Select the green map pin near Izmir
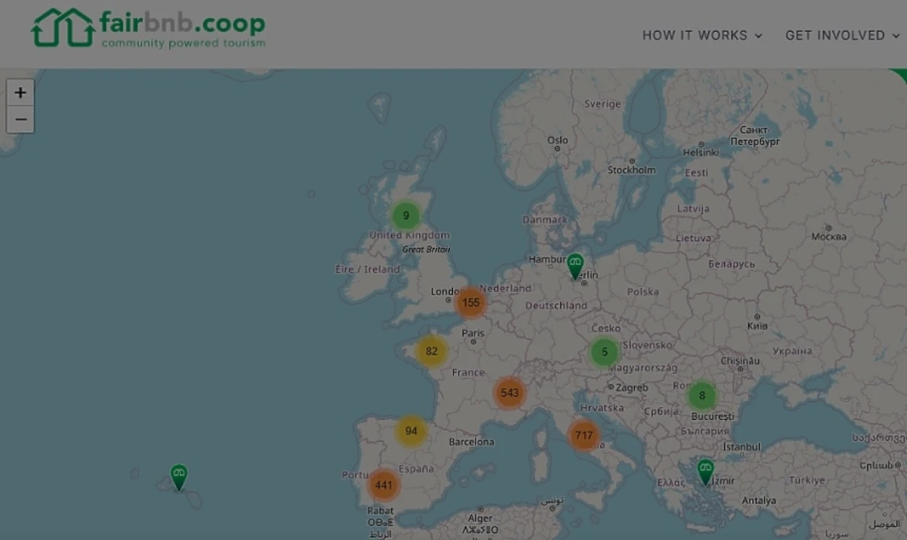Image resolution: width=907 pixels, height=540 pixels. click(x=705, y=472)
